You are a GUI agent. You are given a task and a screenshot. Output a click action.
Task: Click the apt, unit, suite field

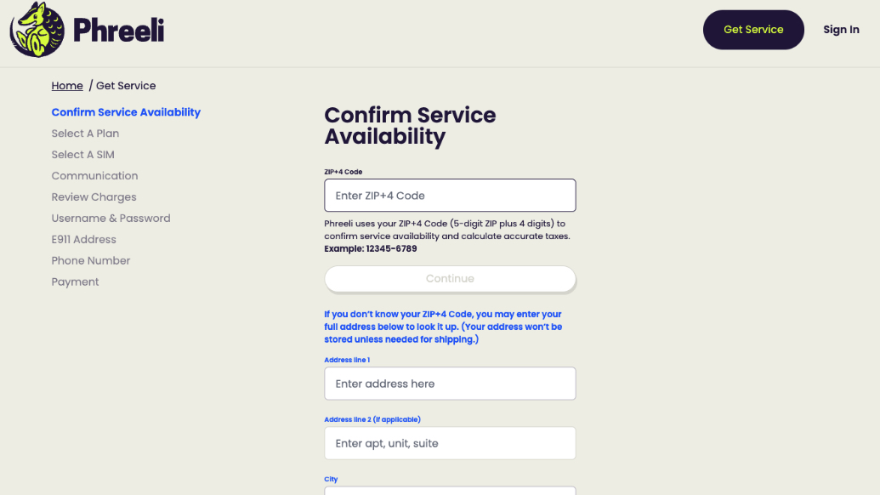[450, 443]
